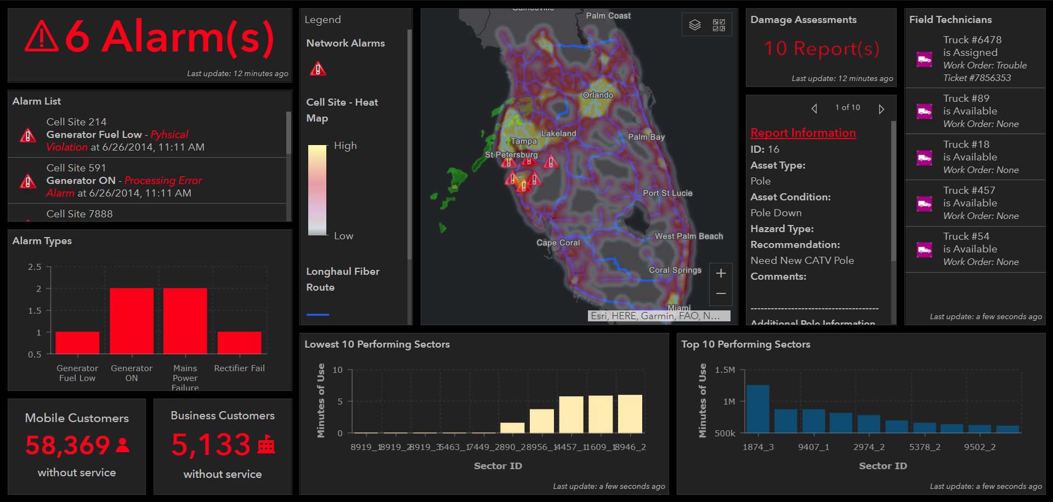Click the building icon beside 5,133
The width and height of the screenshot is (1053, 502).
click(267, 444)
